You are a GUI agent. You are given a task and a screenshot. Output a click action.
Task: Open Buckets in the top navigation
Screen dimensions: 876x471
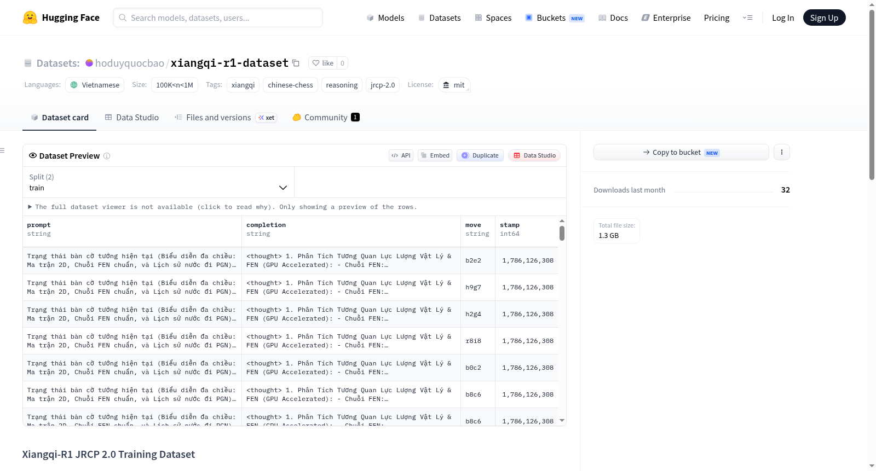click(x=555, y=18)
